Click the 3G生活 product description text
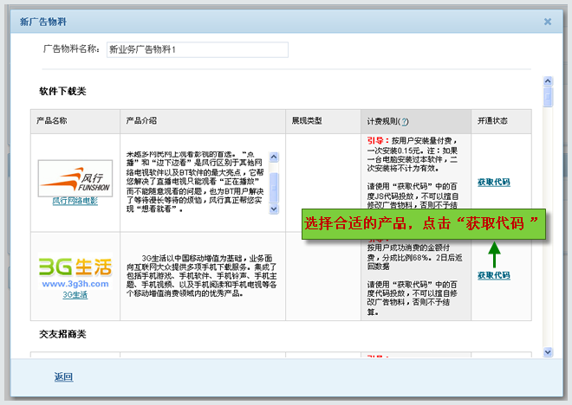Viewport: 572px width, 405px height. 202,276
